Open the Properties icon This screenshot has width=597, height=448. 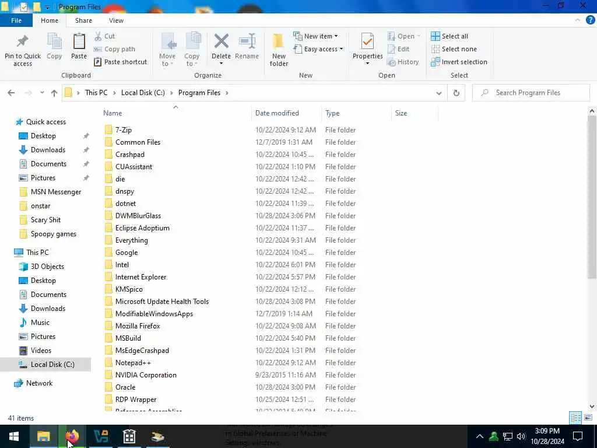[367, 41]
